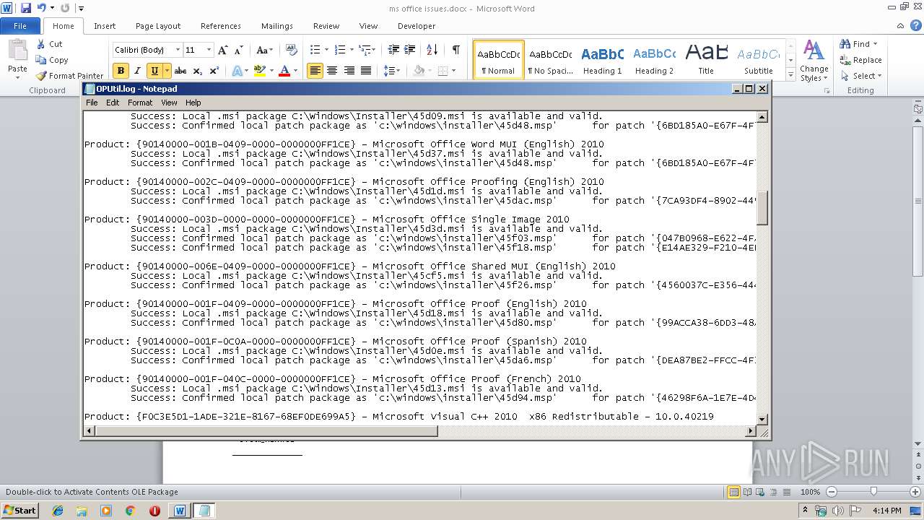This screenshot has height=520, width=924.
Task: Open the Opera browser from the taskbar
Action: click(x=154, y=511)
